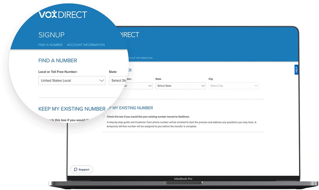Select the 'Local or Toll Free Number:' label

click(x=58, y=72)
